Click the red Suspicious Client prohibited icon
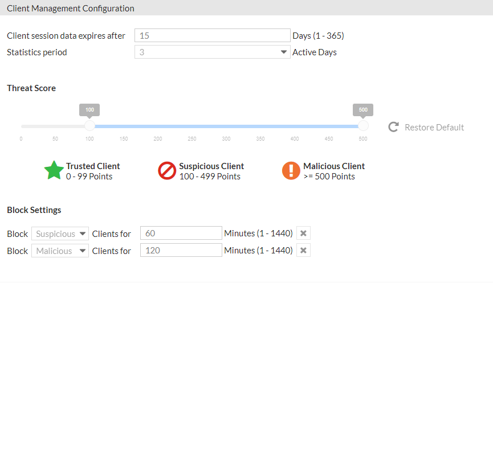The image size is (493, 463). (167, 171)
